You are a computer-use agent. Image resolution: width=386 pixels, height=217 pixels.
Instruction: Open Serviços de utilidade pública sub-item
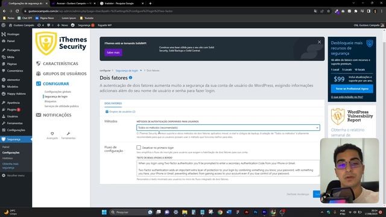62,106
